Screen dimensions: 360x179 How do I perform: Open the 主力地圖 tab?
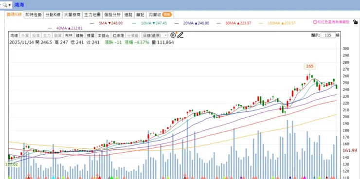click(x=92, y=15)
